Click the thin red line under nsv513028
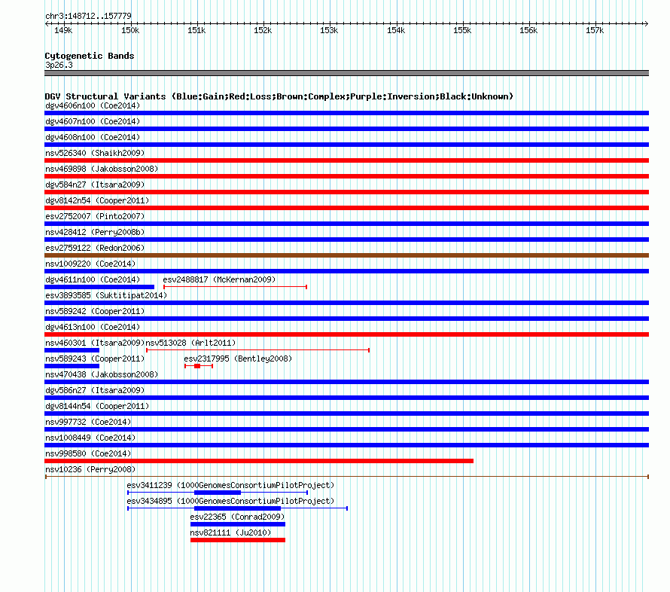 coord(257,350)
